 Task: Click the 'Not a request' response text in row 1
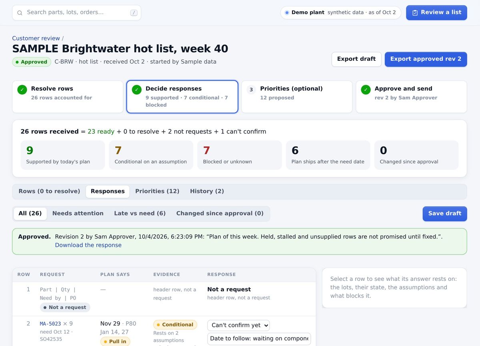[229, 290]
